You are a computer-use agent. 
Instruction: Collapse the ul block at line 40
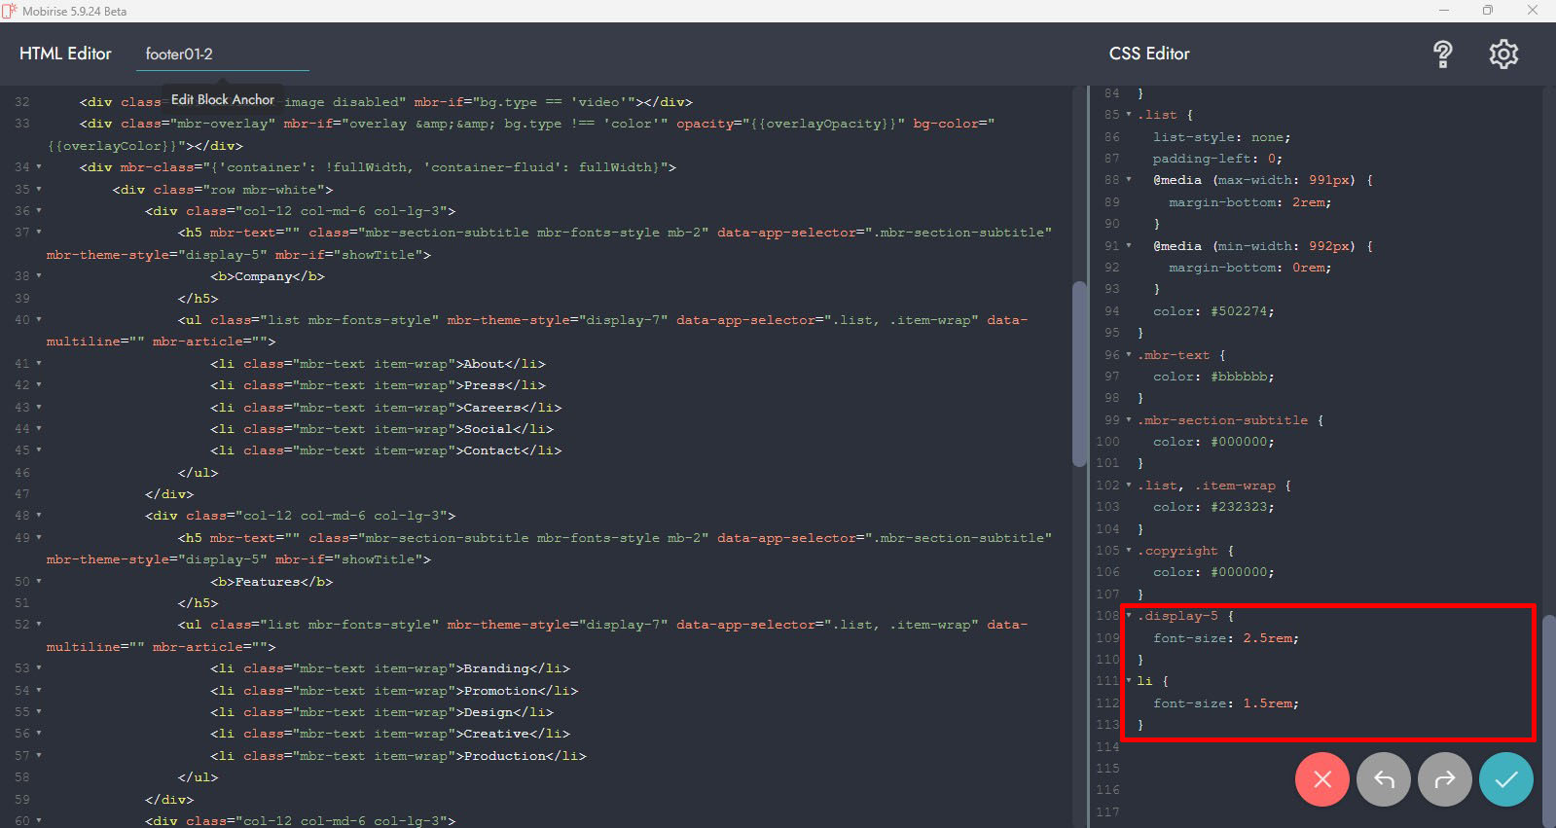tap(39, 320)
